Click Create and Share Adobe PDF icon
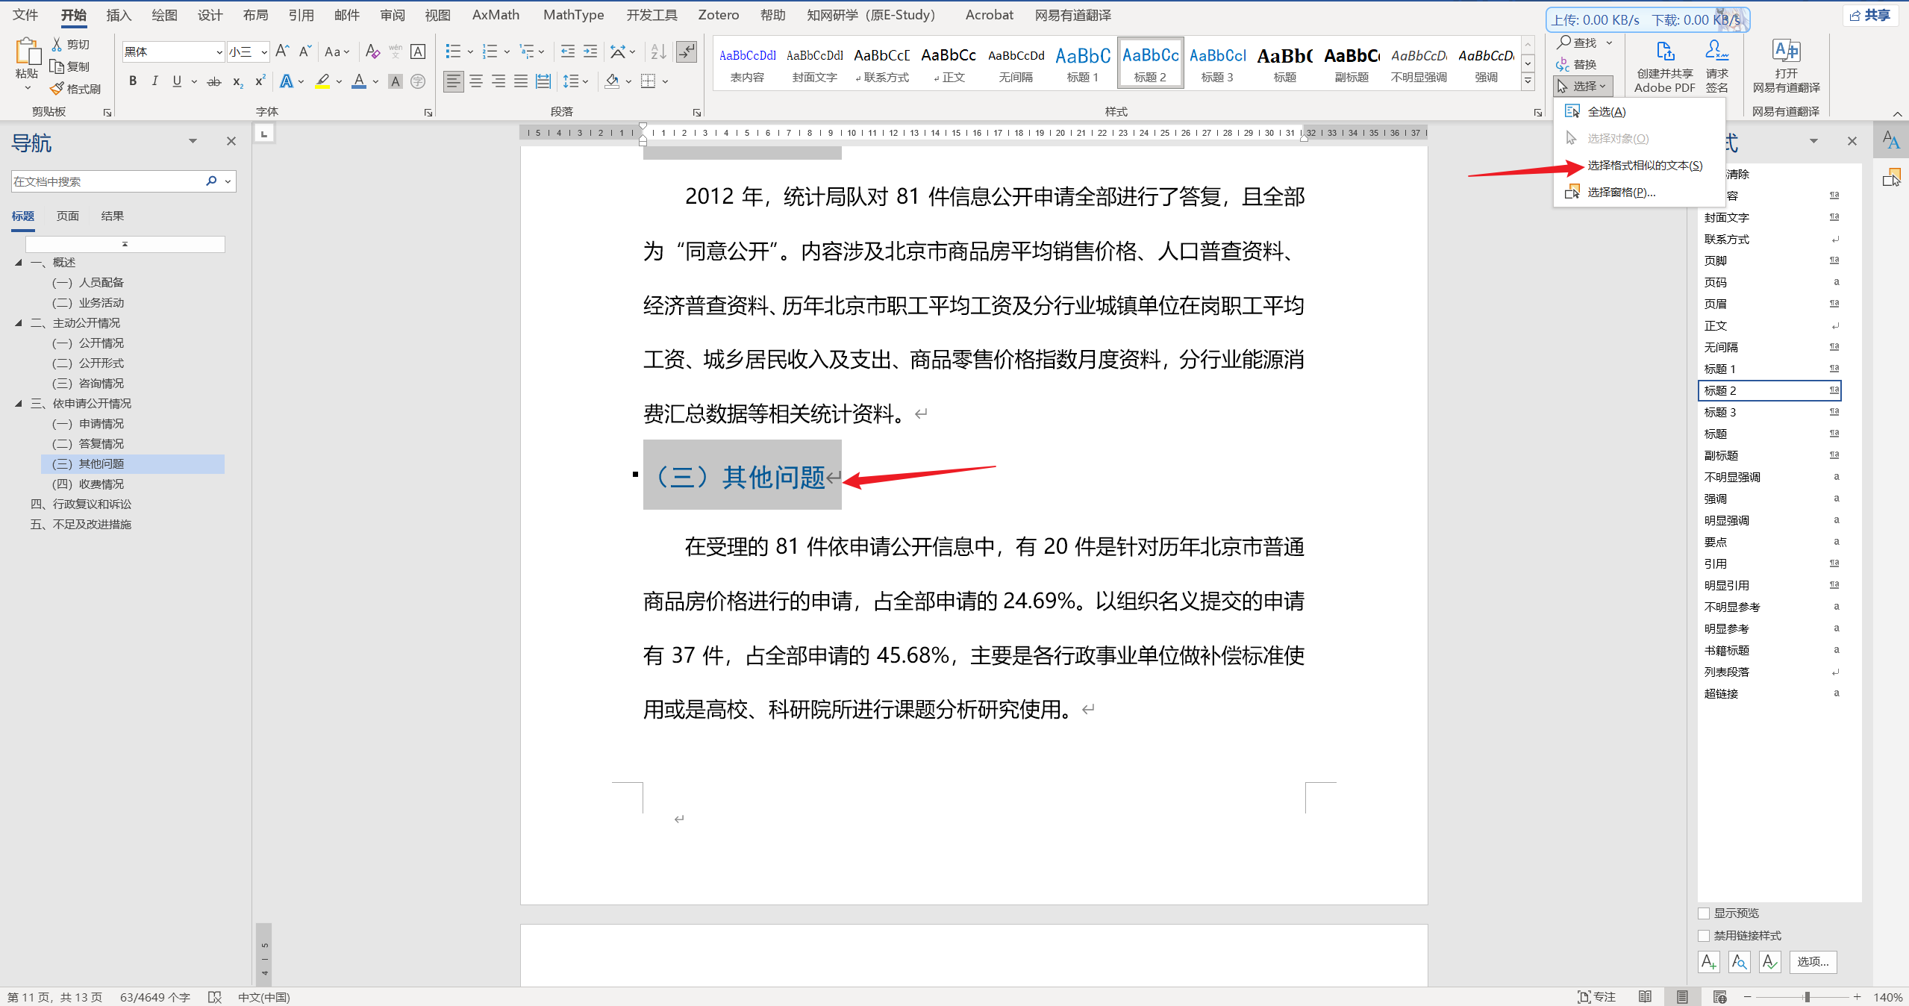Image resolution: width=1909 pixels, height=1006 pixels. pyautogui.click(x=1664, y=52)
